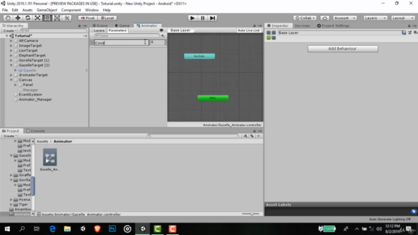
Task: Select the Scale tool
Action: 38,18
